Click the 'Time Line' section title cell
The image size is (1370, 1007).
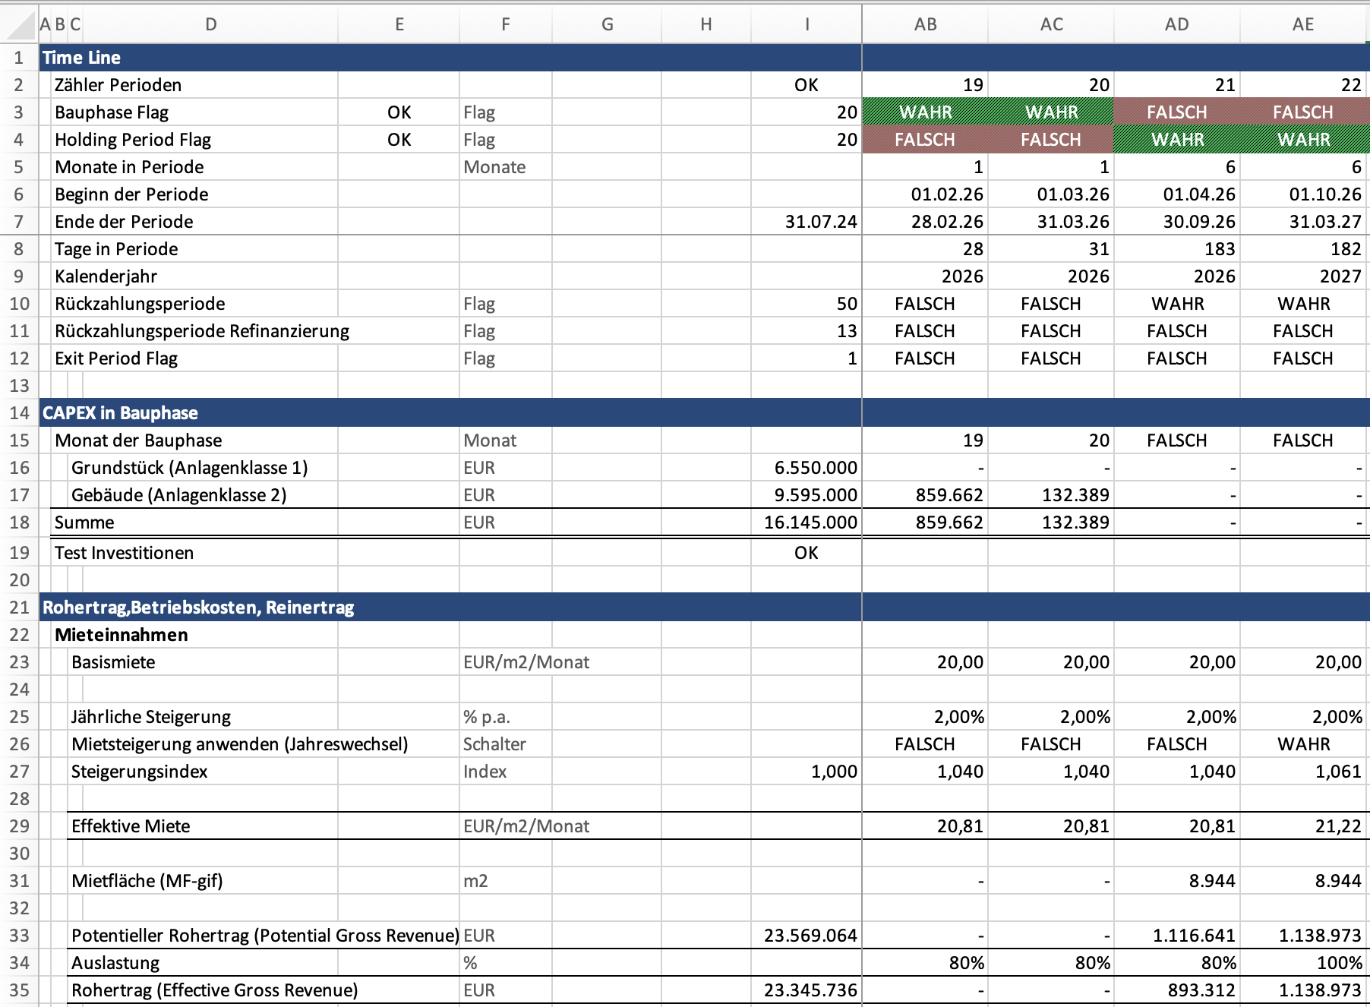click(x=81, y=58)
